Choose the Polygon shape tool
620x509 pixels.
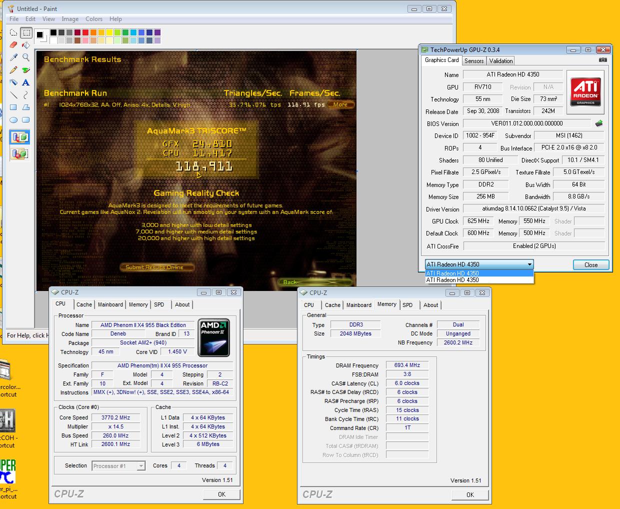[26, 107]
